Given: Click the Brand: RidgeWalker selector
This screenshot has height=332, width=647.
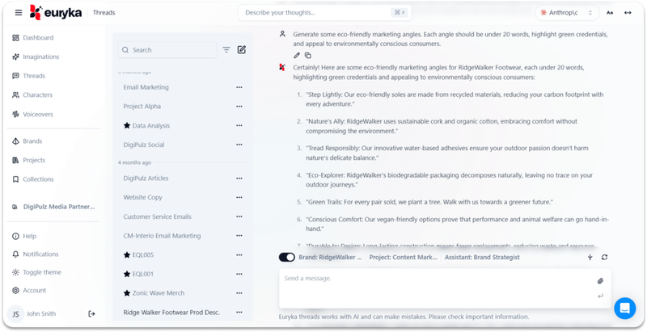Looking at the screenshot, I should pos(330,257).
